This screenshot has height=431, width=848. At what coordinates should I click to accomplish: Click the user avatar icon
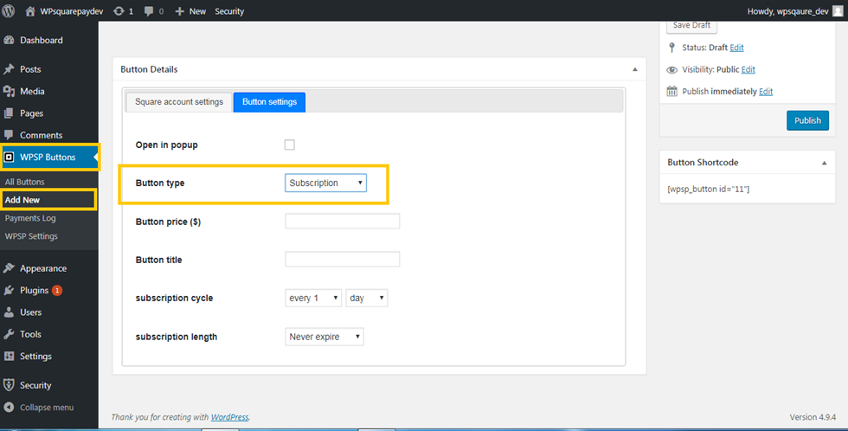(x=838, y=10)
